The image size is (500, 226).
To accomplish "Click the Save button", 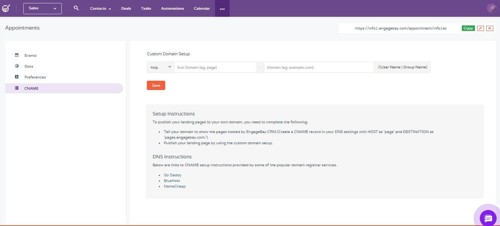I will (156, 85).
